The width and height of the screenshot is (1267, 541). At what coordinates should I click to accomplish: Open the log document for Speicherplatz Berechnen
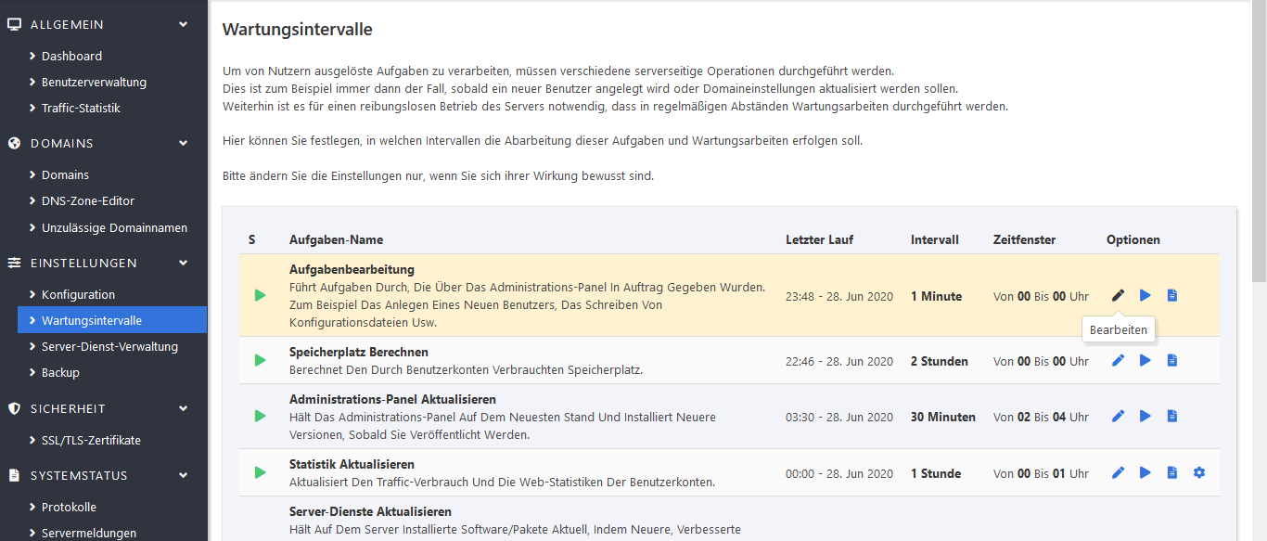point(1172,360)
